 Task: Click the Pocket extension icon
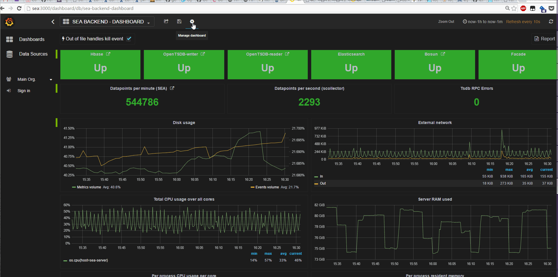[551, 8]
